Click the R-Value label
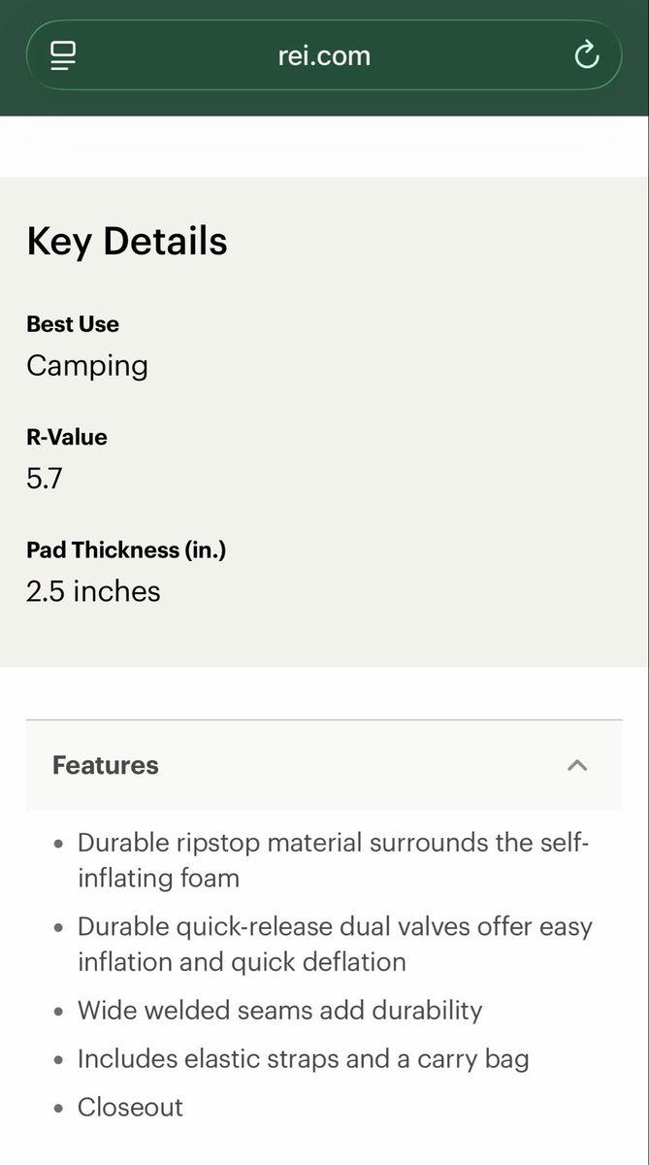 pos(67,437)
